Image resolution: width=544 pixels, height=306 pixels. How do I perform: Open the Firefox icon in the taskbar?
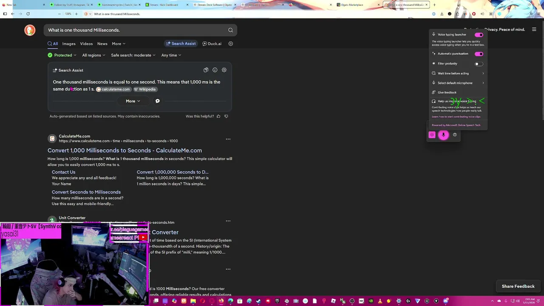[x=221, y=301]
